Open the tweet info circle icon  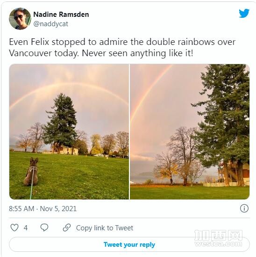click(x=244, y=208)
